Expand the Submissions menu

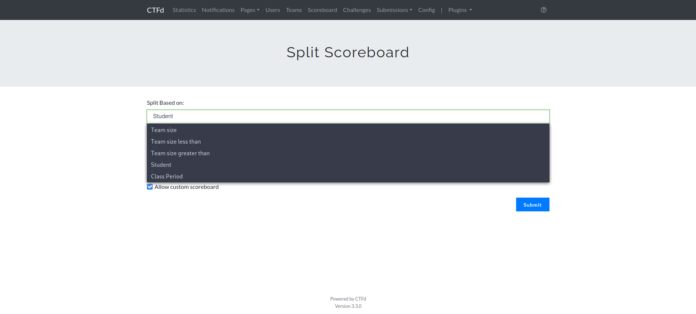394,10
